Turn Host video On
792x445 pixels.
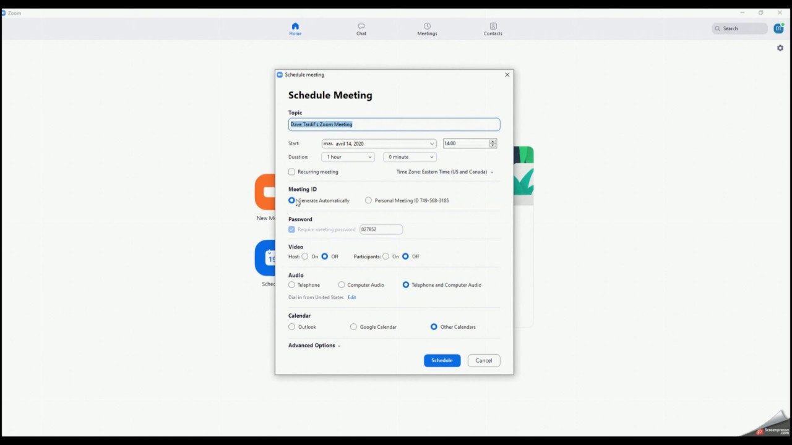coord(305,256)
